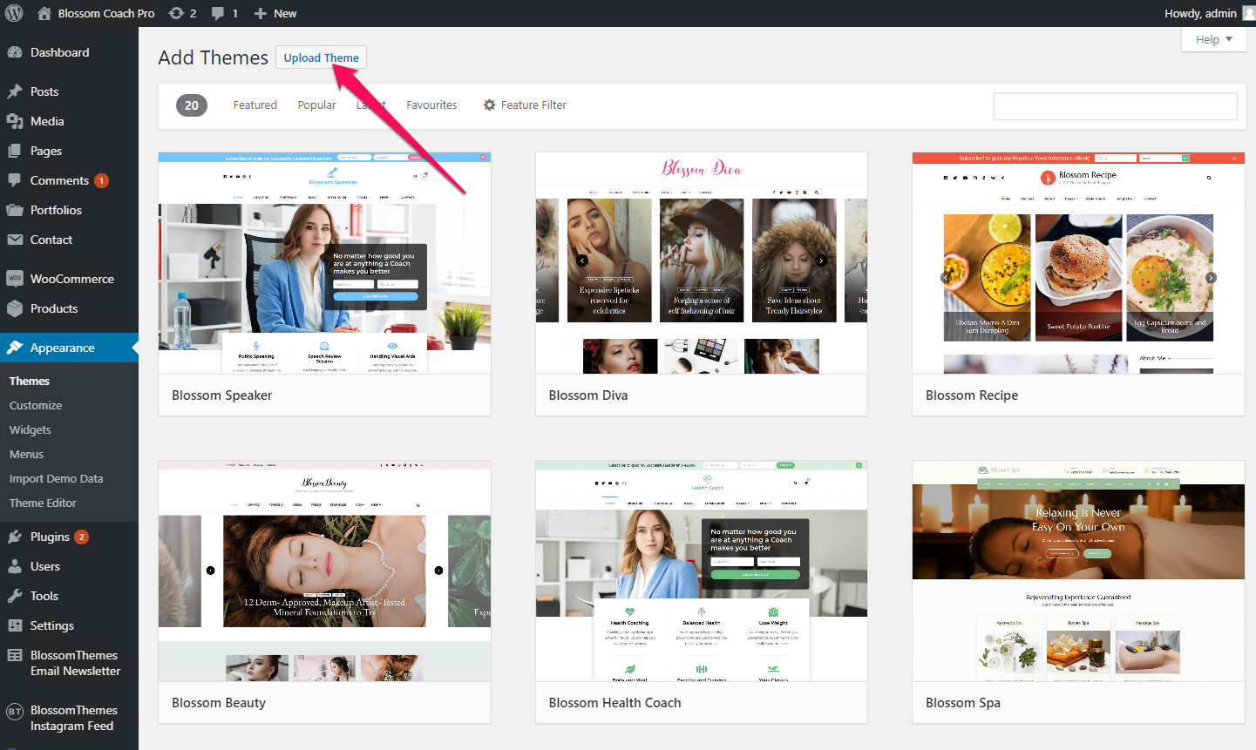Click the Blossom Speaker theme name label
Viewport: 1256px width, 750px height.
(222, 395)
